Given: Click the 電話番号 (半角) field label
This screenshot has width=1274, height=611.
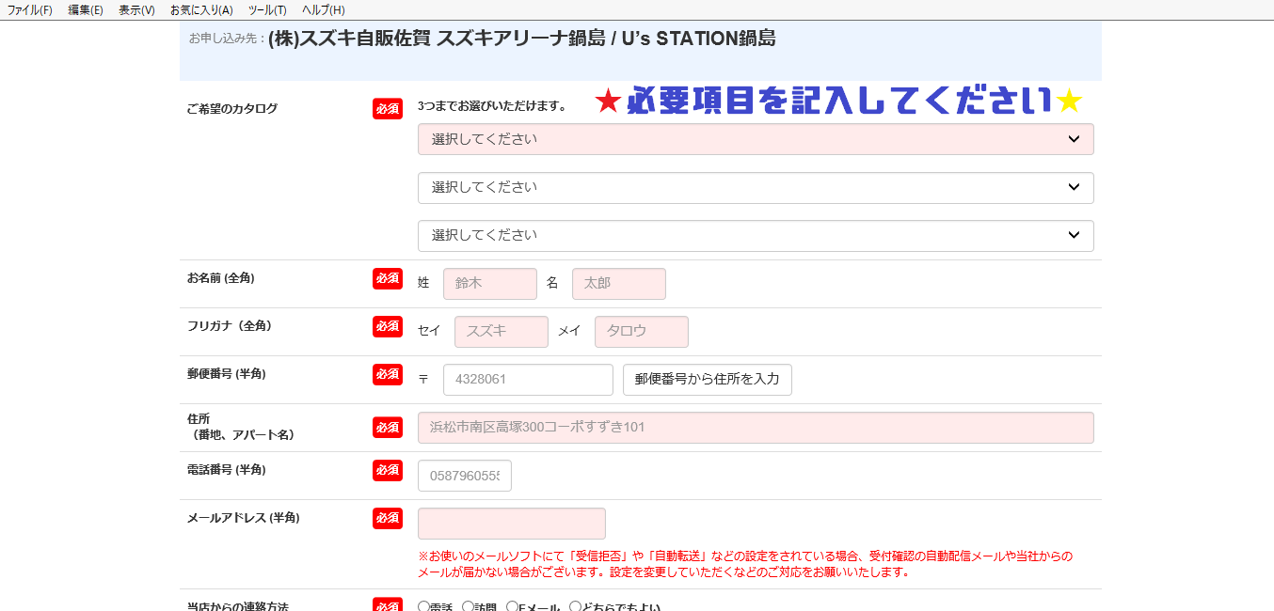Looking at the screenshot, I should click(x=227, y=470).
